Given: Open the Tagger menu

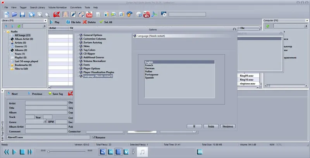Looking at the screenshot, I should pos(23,7).
